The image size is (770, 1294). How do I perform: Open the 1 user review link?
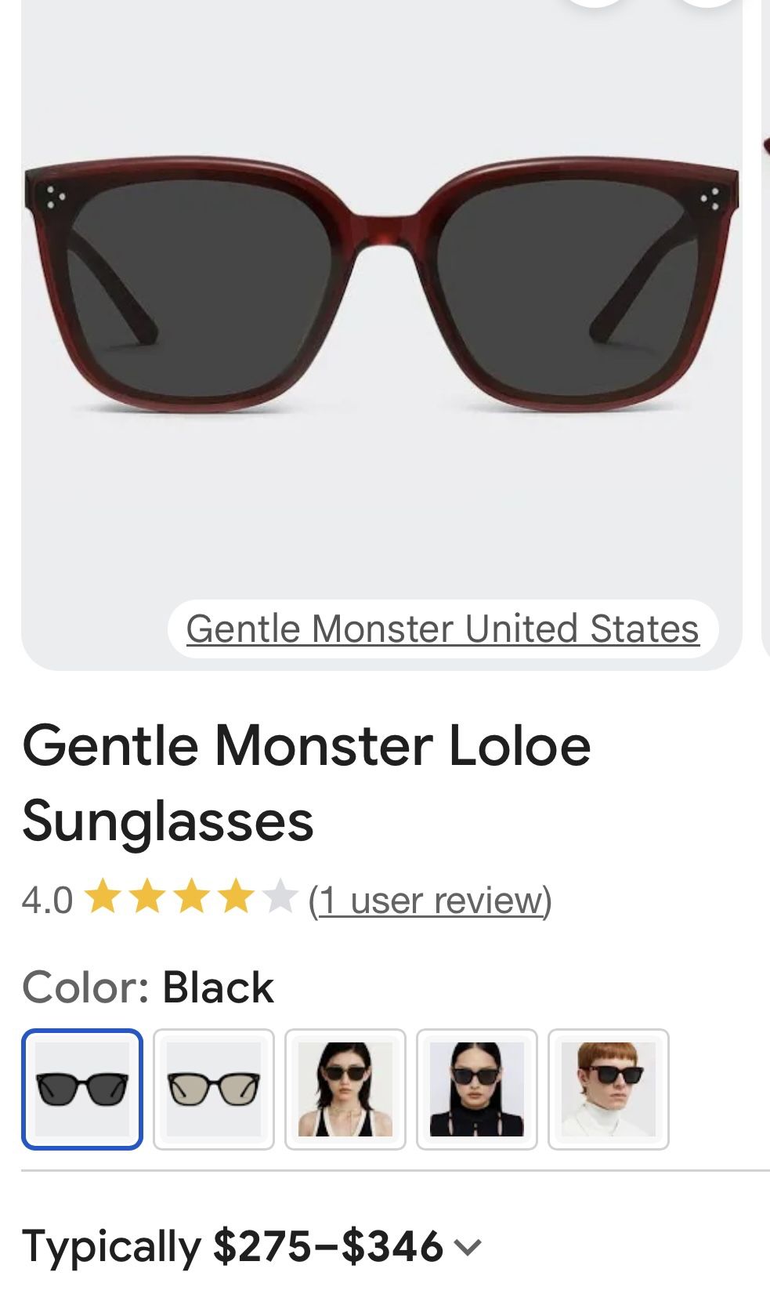click(430, 900)
